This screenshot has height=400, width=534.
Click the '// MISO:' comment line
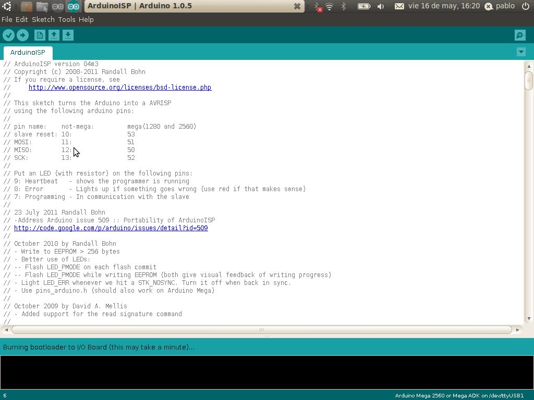point(69,150)
